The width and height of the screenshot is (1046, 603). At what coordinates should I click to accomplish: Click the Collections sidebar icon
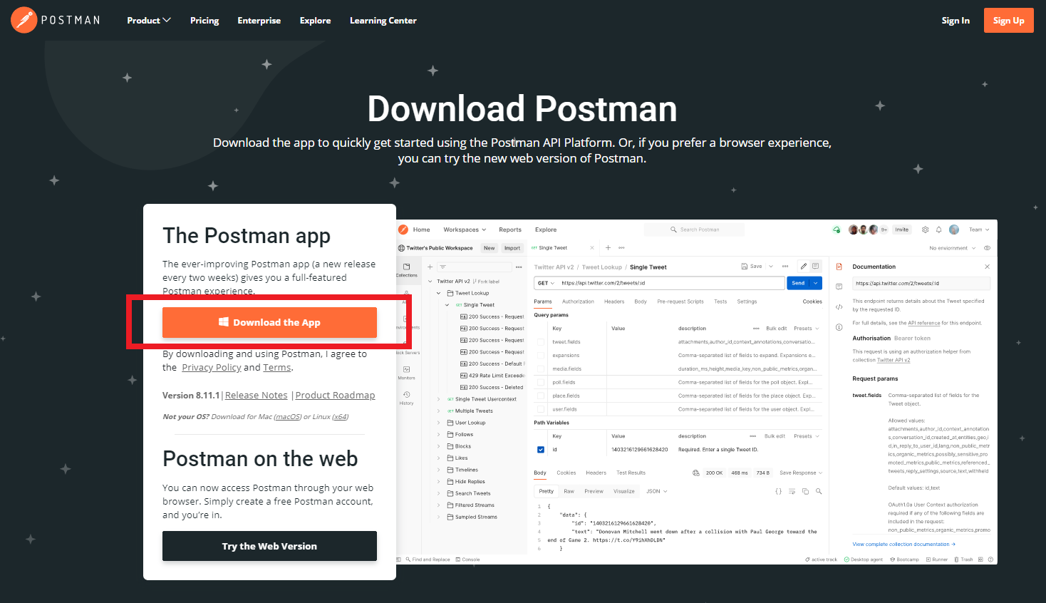[406, 269]
